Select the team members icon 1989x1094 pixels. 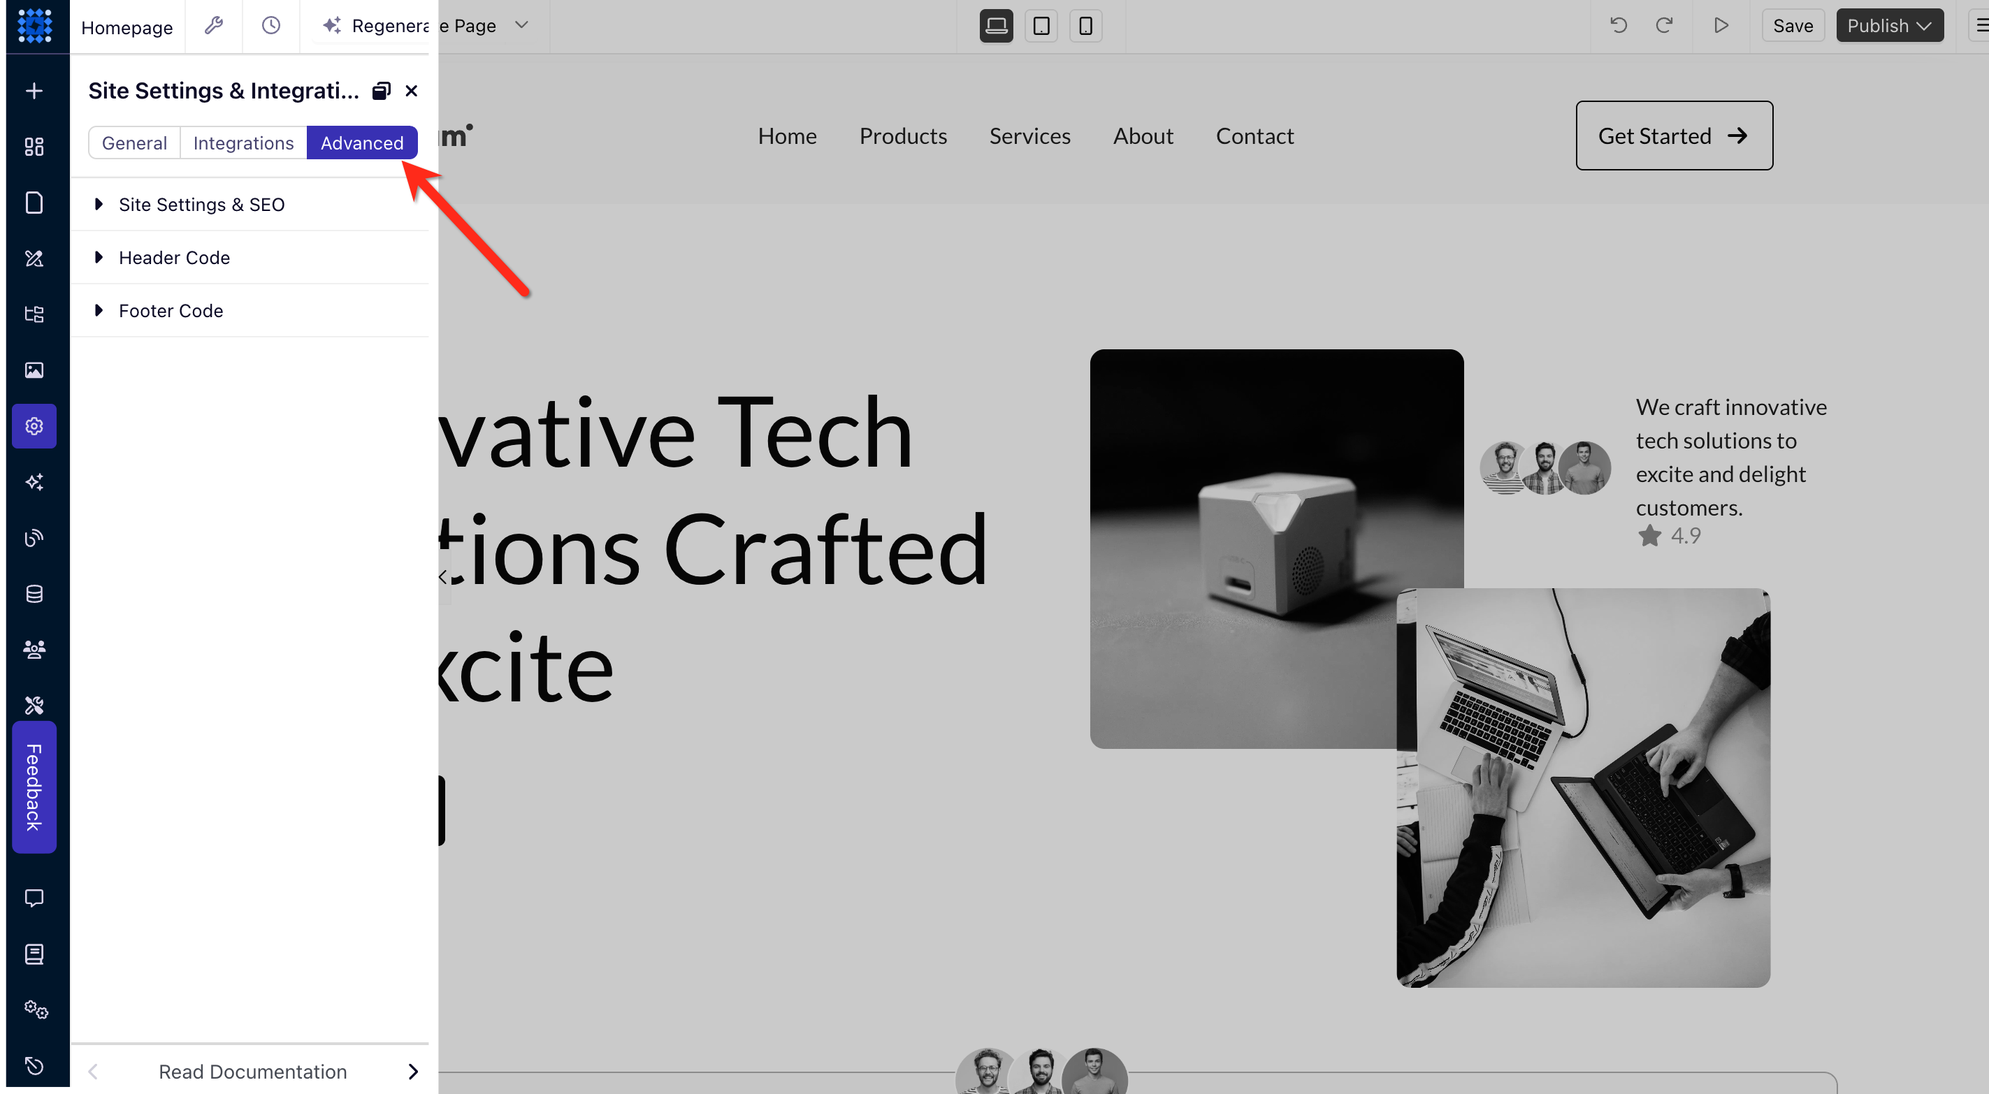click(x=34, y=649)
